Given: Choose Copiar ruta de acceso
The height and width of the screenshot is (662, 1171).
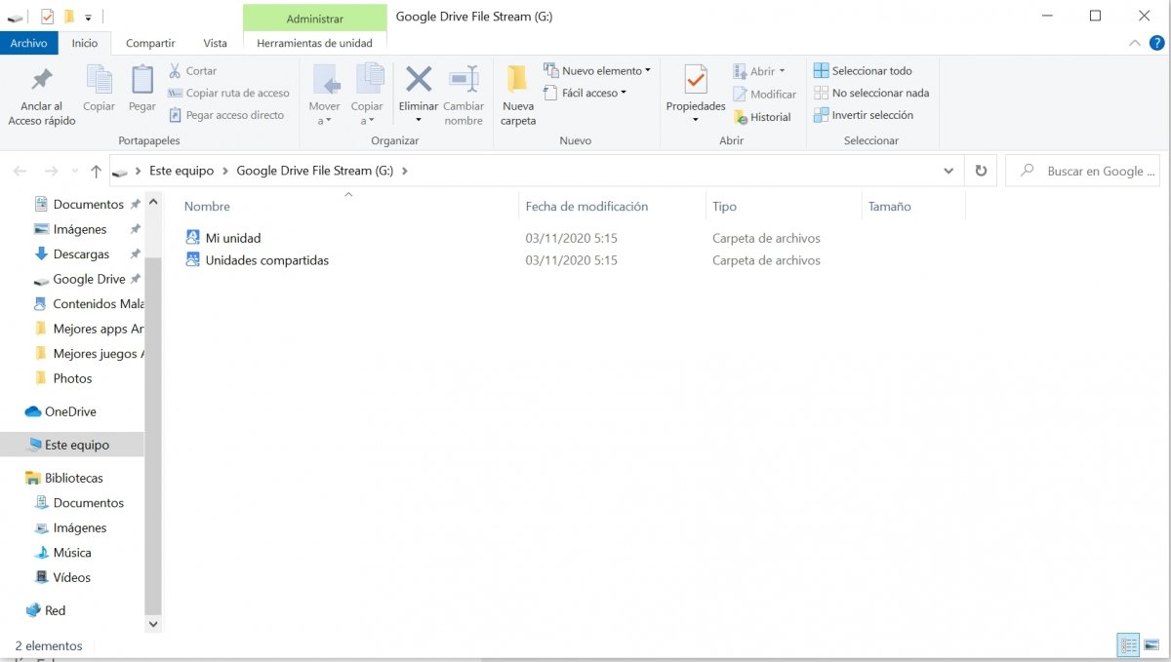Looking at the screenshot, I should click(228, 94).
